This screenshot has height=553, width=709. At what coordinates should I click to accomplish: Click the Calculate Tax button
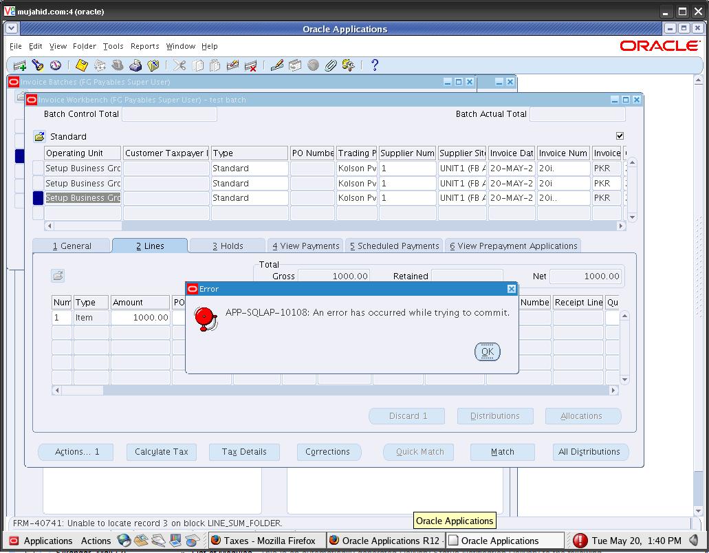coord(162,452)
